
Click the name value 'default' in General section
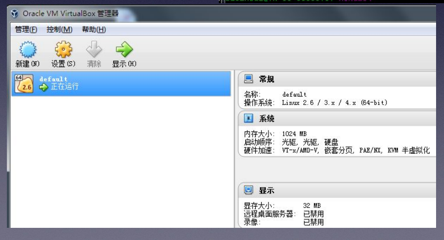tap(294, 94)
